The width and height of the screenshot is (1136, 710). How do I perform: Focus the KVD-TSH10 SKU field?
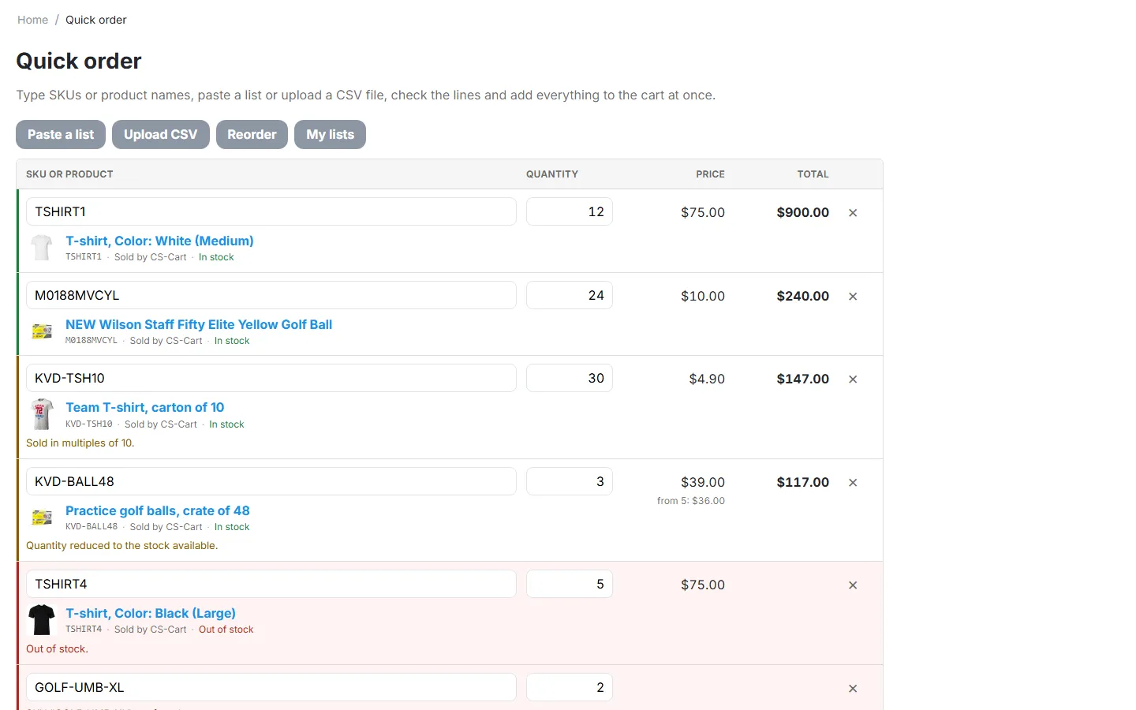click(271, 378)
